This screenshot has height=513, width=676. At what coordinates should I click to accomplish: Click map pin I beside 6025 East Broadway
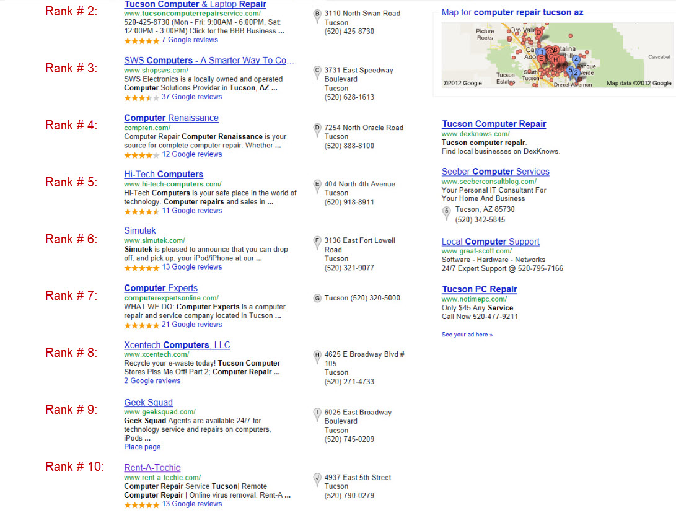click(317, 414)
